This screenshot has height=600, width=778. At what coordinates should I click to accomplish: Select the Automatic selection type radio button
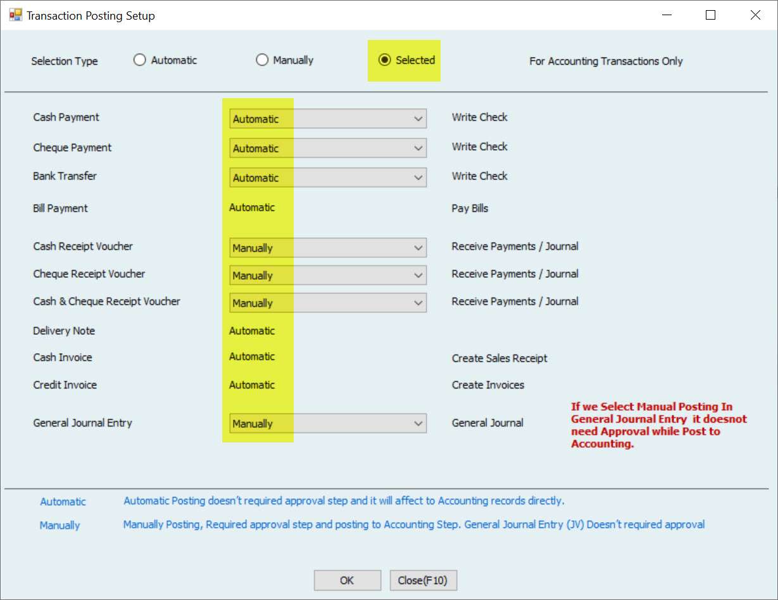[165, 60]
